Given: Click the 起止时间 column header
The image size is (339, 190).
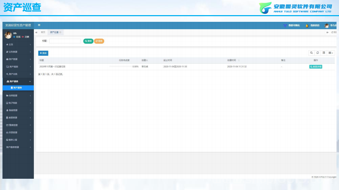Looking at the screenshot, I should tap(168, 60).
